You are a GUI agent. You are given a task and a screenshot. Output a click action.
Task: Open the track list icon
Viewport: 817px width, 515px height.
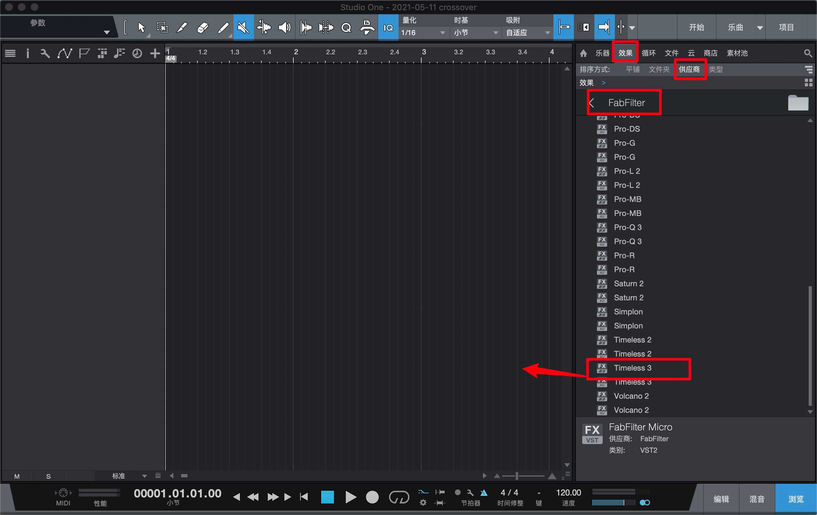10,53
